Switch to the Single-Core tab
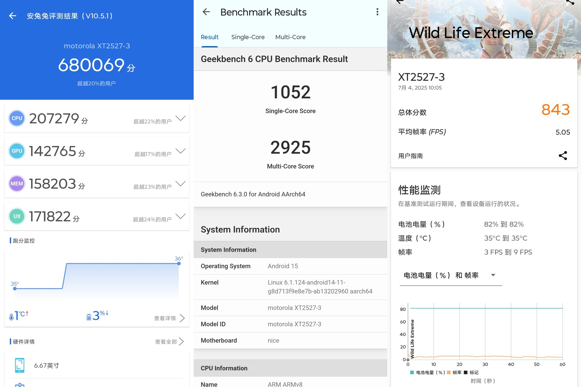 click(248, 37)
